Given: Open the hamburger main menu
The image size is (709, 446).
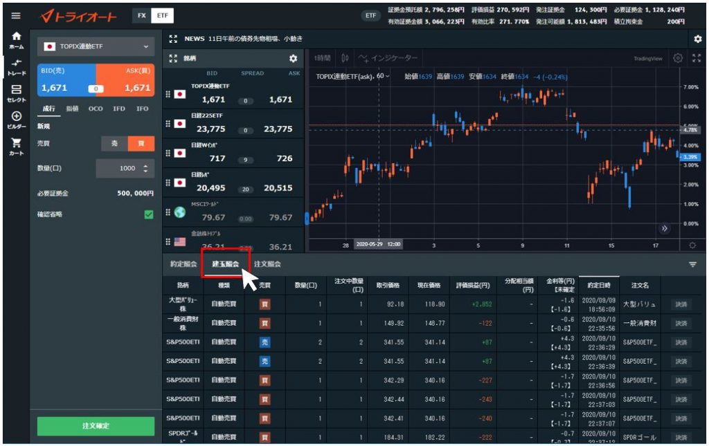Looking at the screenshot, I should [16, 16].
